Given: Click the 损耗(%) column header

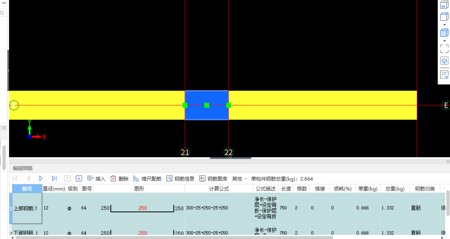Looking at the screenshot, I should tap(343, 189).
